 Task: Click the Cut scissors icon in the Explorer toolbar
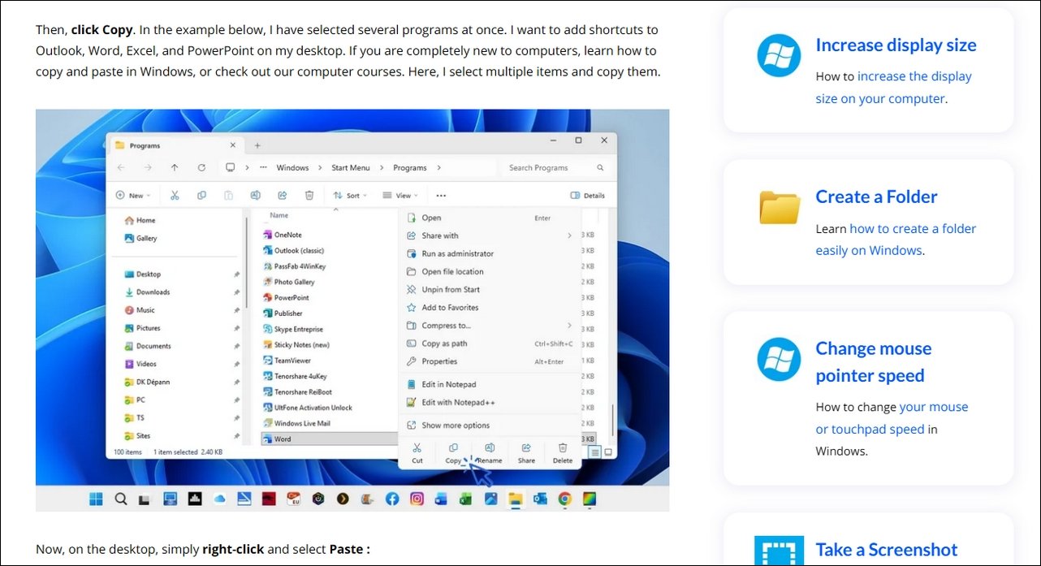pyautogui.click(x=175, y=195)
